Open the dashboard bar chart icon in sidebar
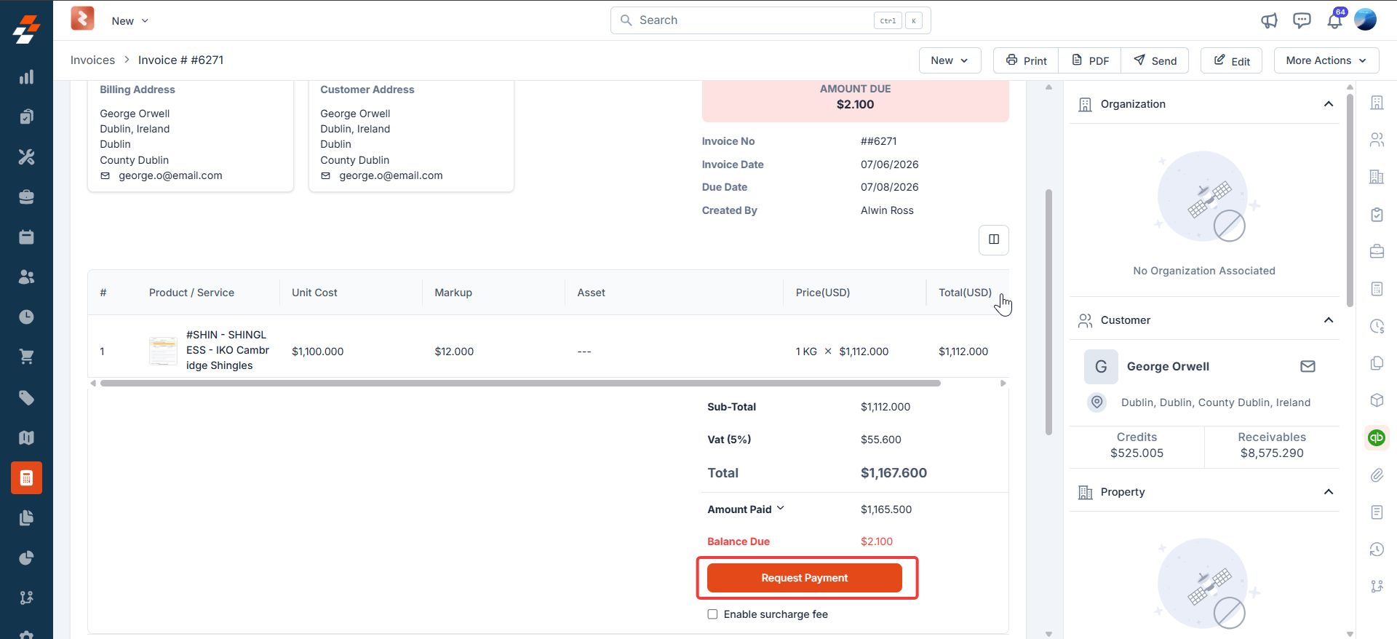Screen dimensions: 1397x639 pos(26,77)
